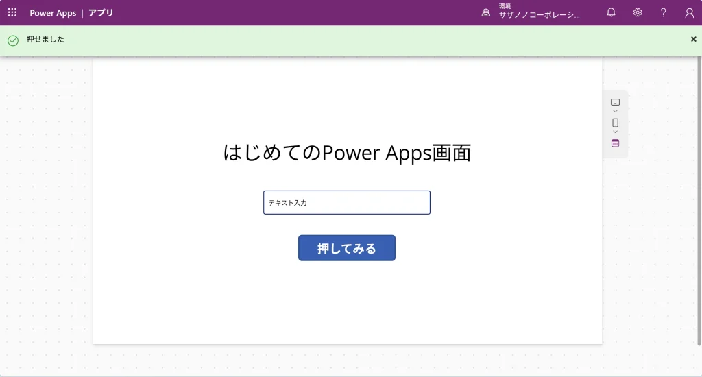This screenshot has width=702, height=377.
Task: Click the はじめてのPower Apps画面 heading
Action: tap(347, 152)
